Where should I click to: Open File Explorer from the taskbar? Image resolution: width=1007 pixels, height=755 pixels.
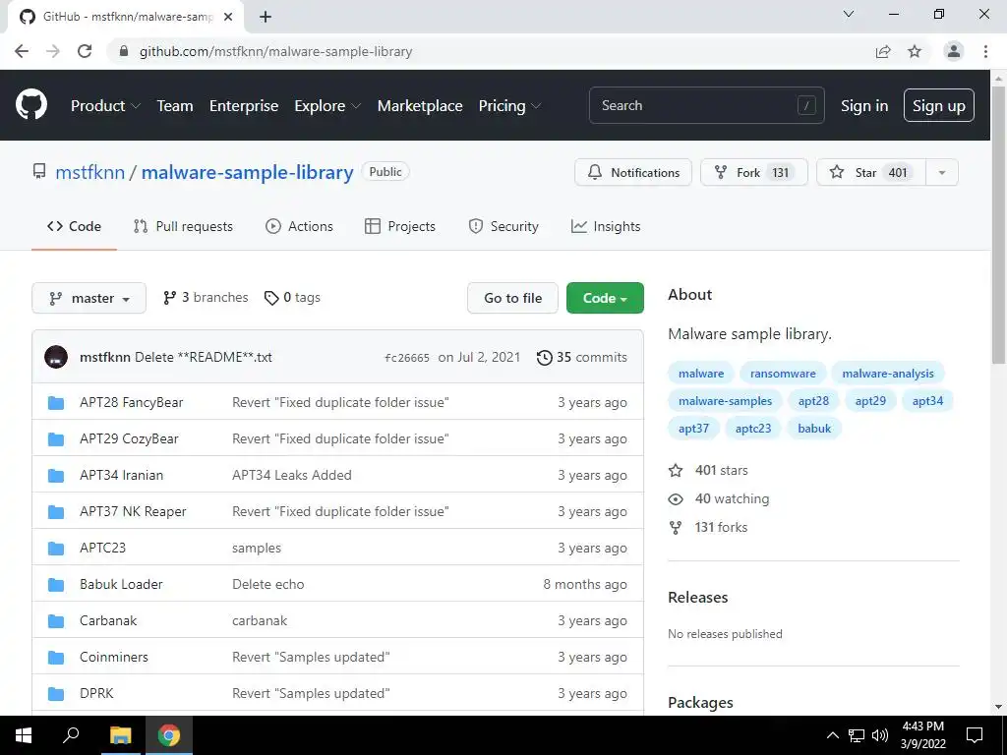click(x=120, y=735)
